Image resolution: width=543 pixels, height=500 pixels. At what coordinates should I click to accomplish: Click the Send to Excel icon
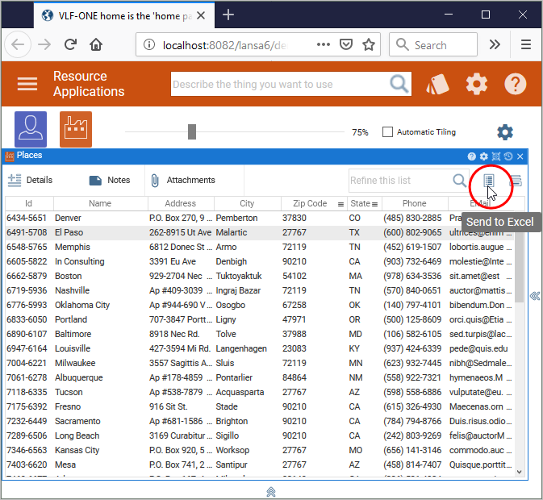489,181
